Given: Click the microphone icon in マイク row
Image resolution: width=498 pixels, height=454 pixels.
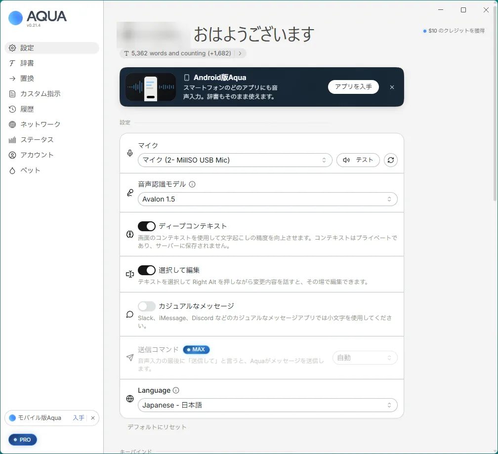Looking at the screenshot, I should click(130, 153).
